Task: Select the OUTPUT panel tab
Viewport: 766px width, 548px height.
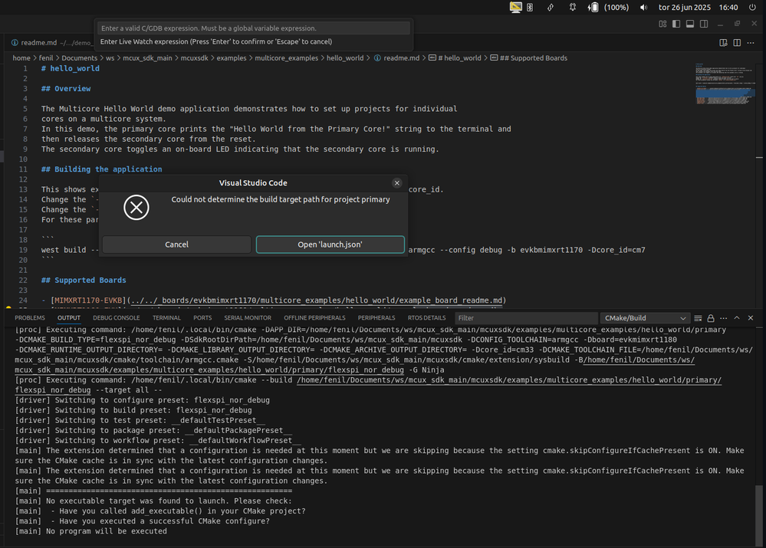Action: [x=69, y=318]
